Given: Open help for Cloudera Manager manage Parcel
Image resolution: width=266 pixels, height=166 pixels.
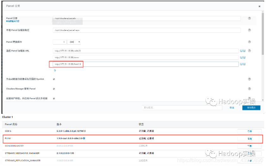Looking at the screenshot, I should 249,89.
